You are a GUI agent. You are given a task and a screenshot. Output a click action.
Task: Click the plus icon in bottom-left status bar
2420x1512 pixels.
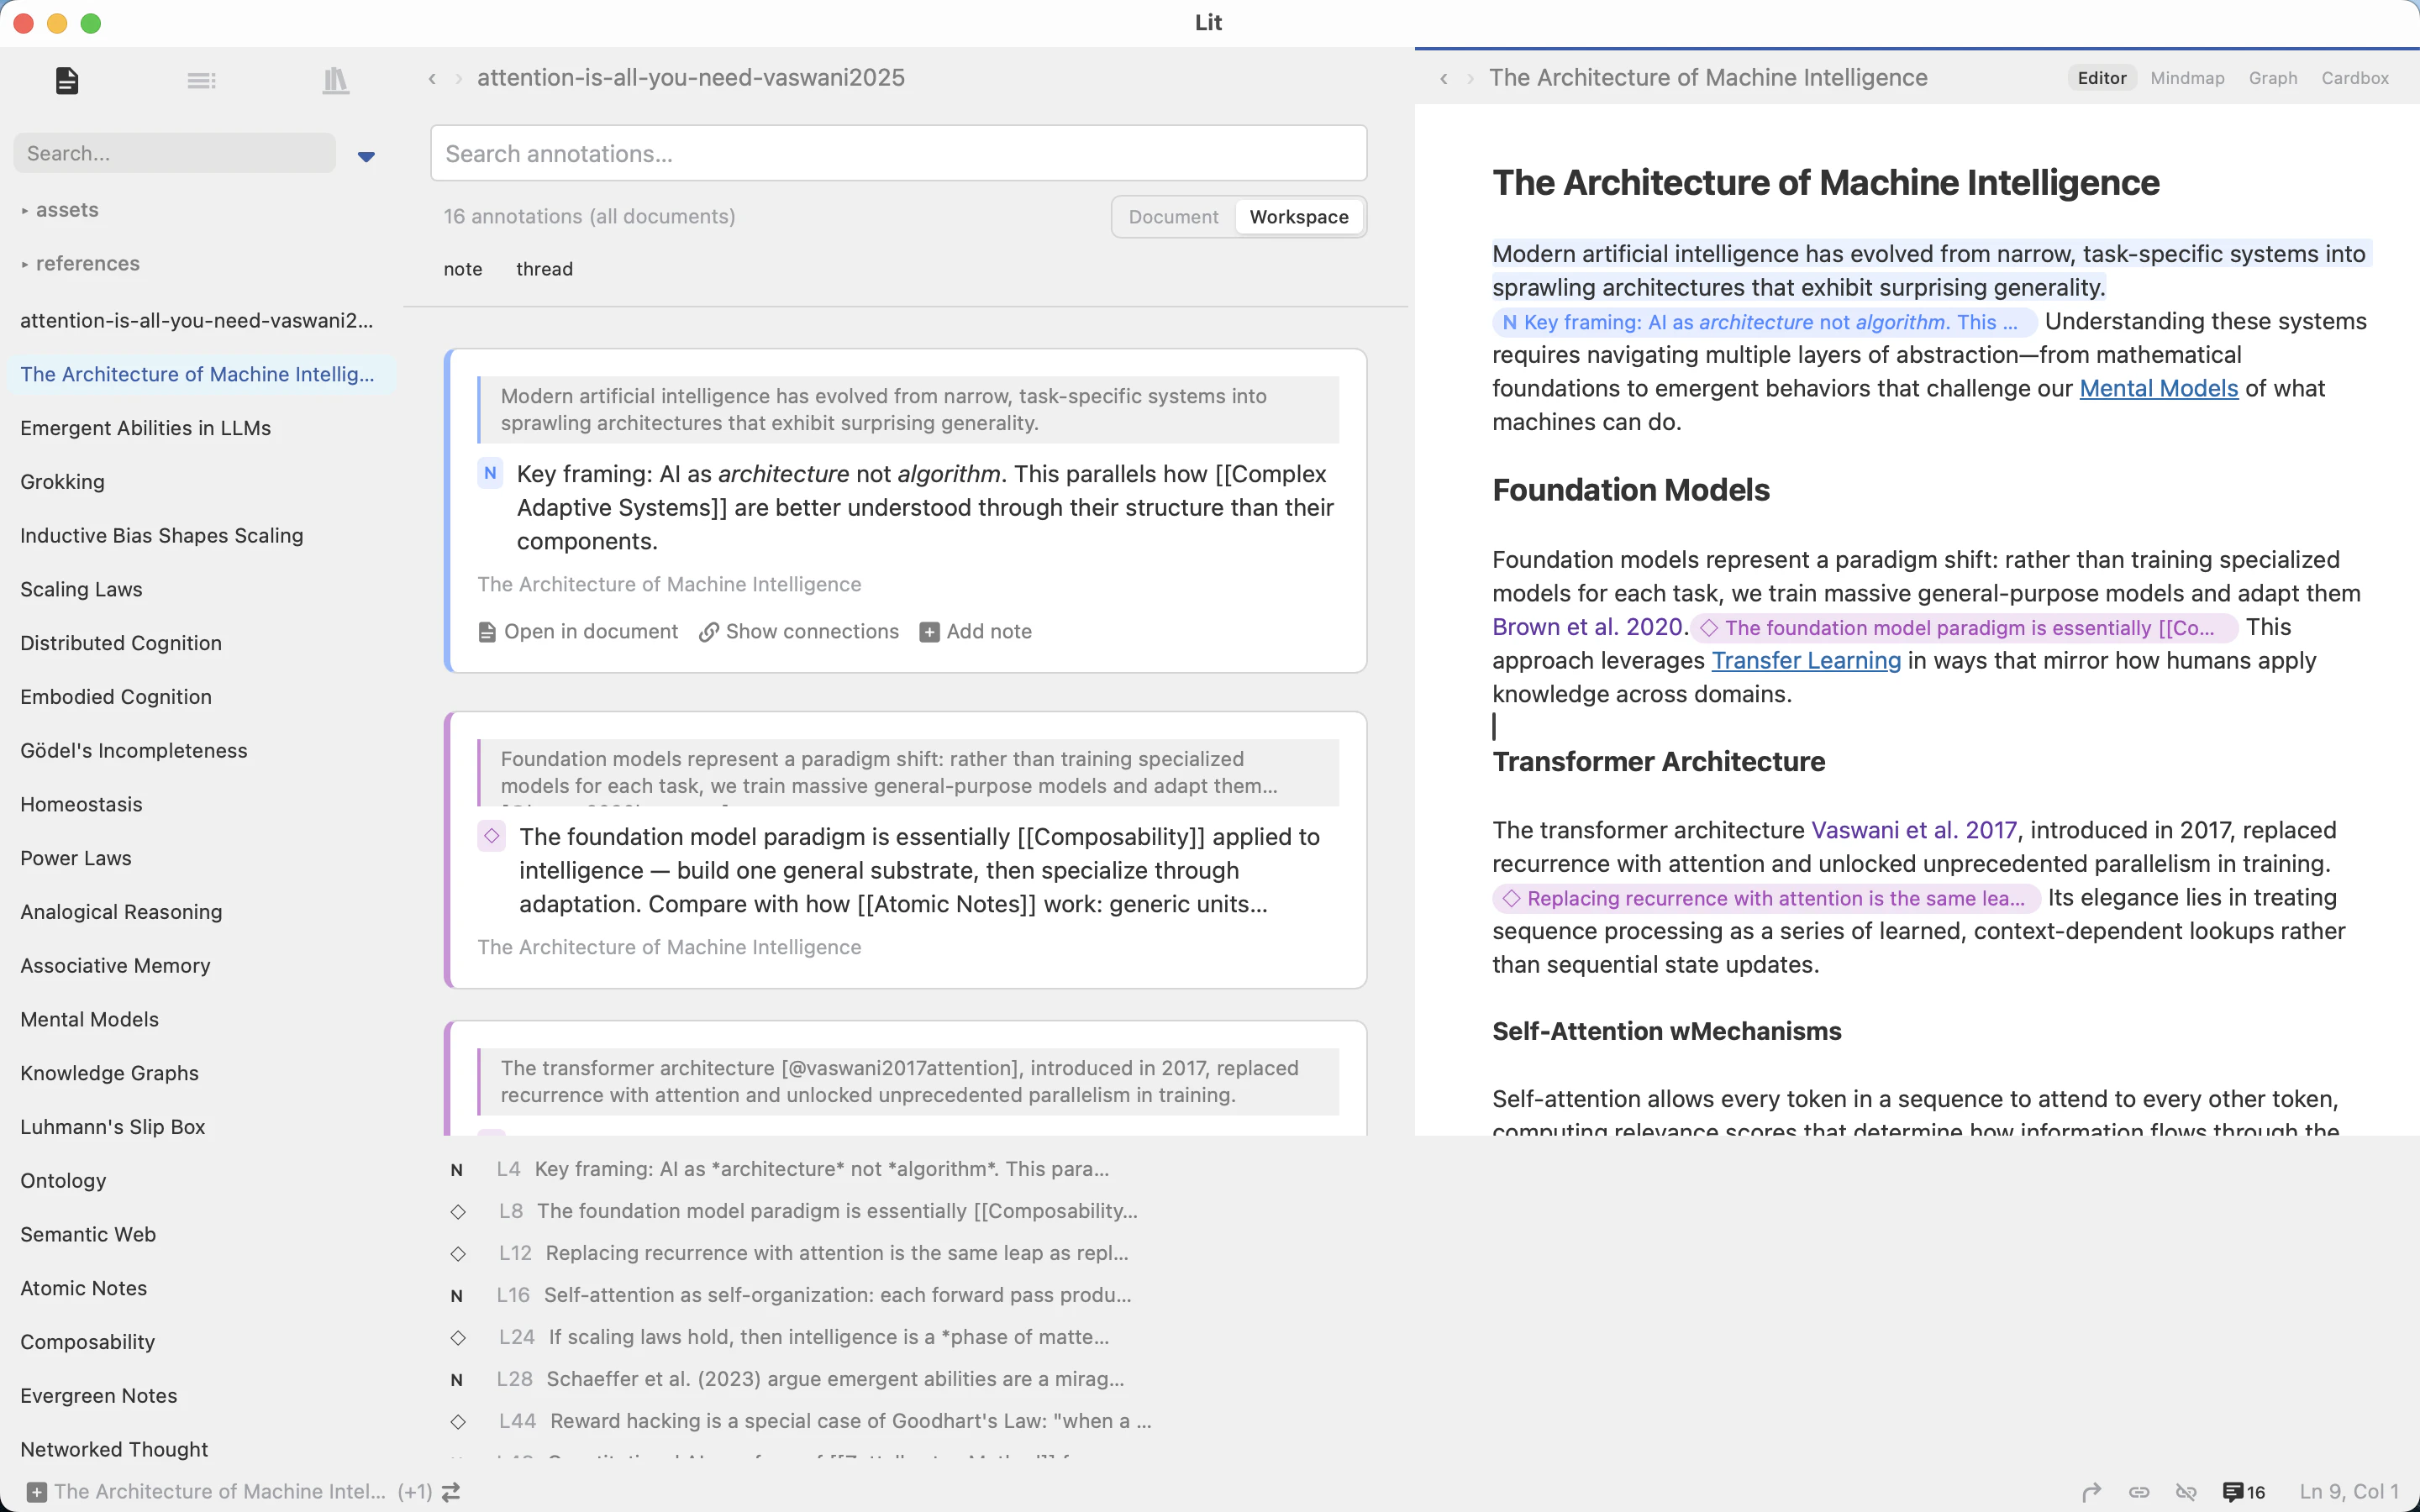pyautogui.click(x=36, y=1492)
